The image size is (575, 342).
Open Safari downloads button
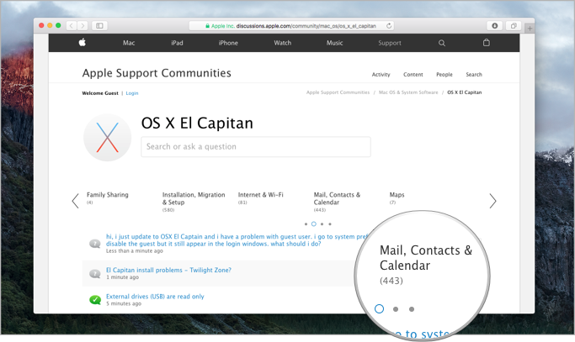[x=495, y=26]
